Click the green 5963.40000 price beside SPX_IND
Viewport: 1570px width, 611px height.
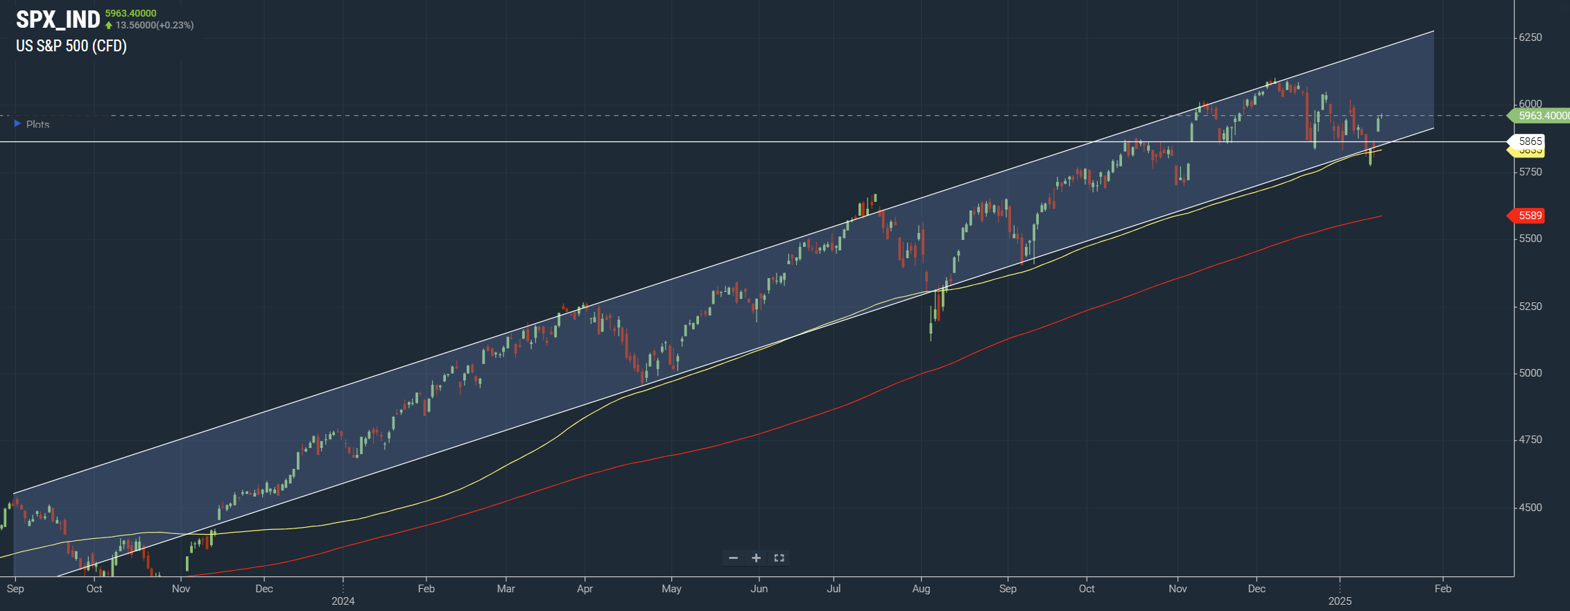point(131,13)
